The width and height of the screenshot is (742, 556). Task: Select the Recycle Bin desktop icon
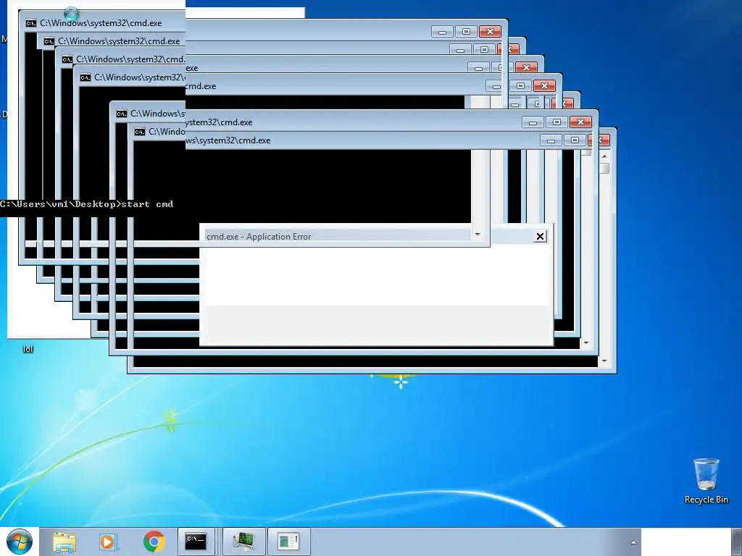[x=706, y=481]
